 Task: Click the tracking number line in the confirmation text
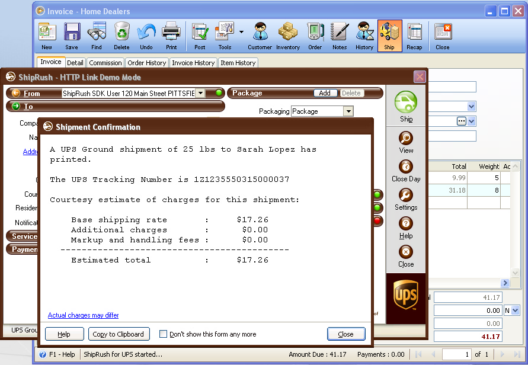(169, 180)
